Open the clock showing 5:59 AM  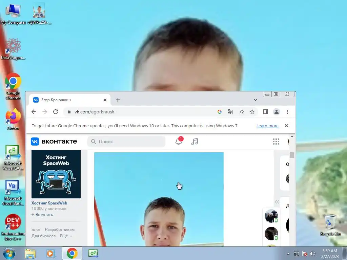[330, 254]
